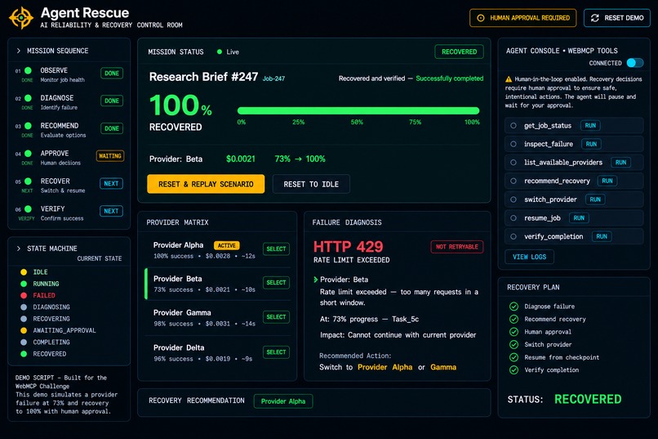Click the checkmark icon for Human approval

pyautogui.click(x=514, y=332)
